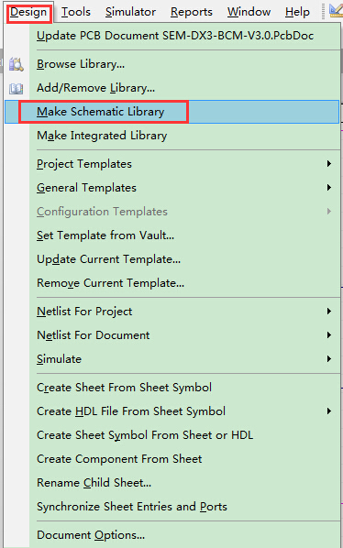Open the Window menu
Image resolution: width=343 pixels, height=548 pixels.
(x=249, y=12)
